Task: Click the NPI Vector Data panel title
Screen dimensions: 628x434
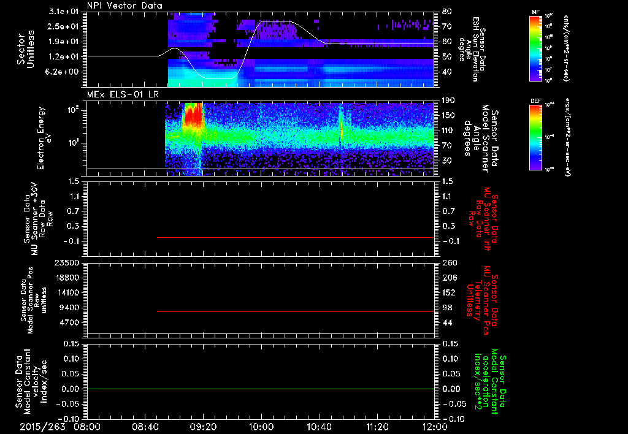Action: pyautogui.click(x=124, y=6)
